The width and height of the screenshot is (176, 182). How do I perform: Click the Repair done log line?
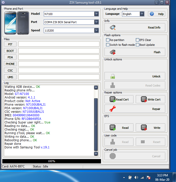(x=13, y=144)
